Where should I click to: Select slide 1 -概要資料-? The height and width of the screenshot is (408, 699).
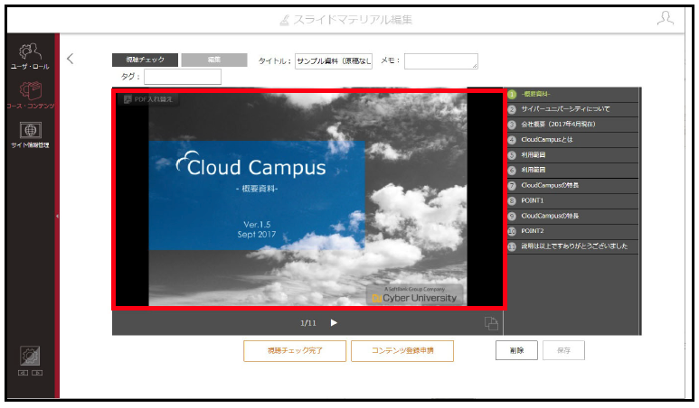(x=572, y=94)
